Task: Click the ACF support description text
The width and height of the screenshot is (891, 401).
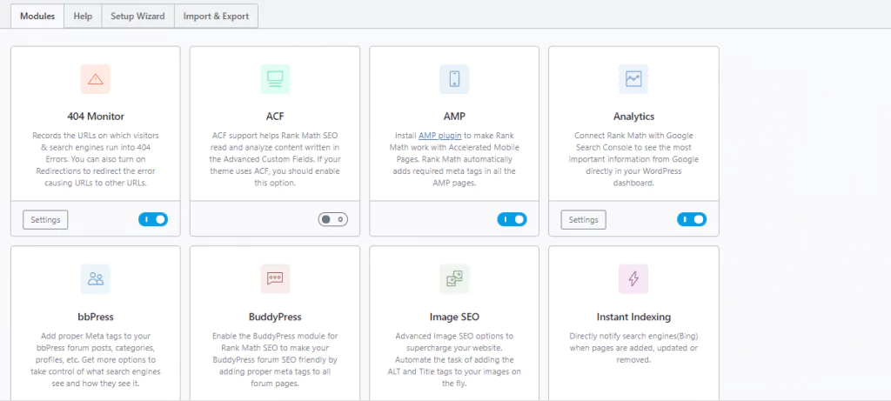Action: 275,159
